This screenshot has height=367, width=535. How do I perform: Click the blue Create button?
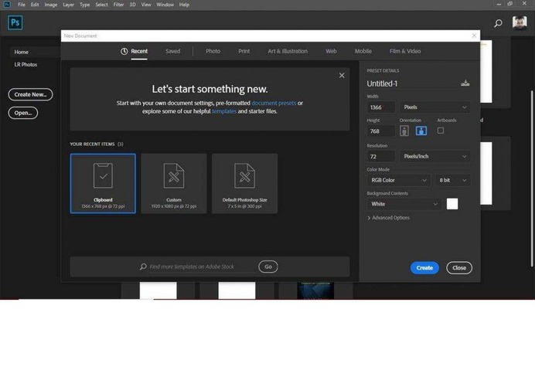point(424,268)
